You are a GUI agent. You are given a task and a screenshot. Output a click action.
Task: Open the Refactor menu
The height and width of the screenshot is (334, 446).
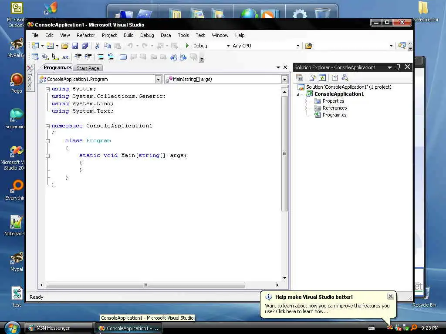point(86,35)
